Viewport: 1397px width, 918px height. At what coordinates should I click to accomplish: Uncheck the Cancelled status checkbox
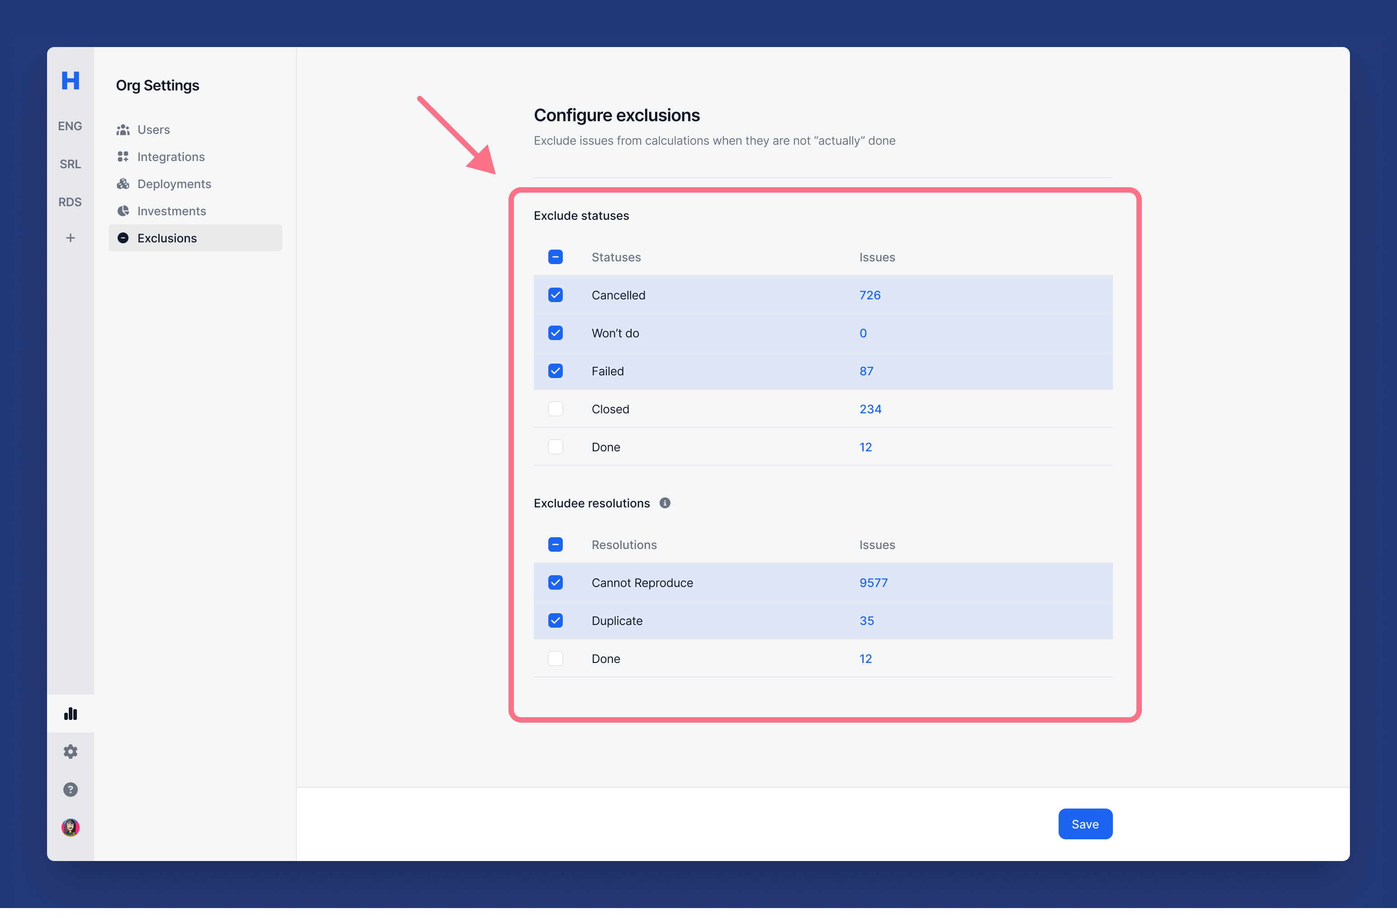[x=555, y=295]
